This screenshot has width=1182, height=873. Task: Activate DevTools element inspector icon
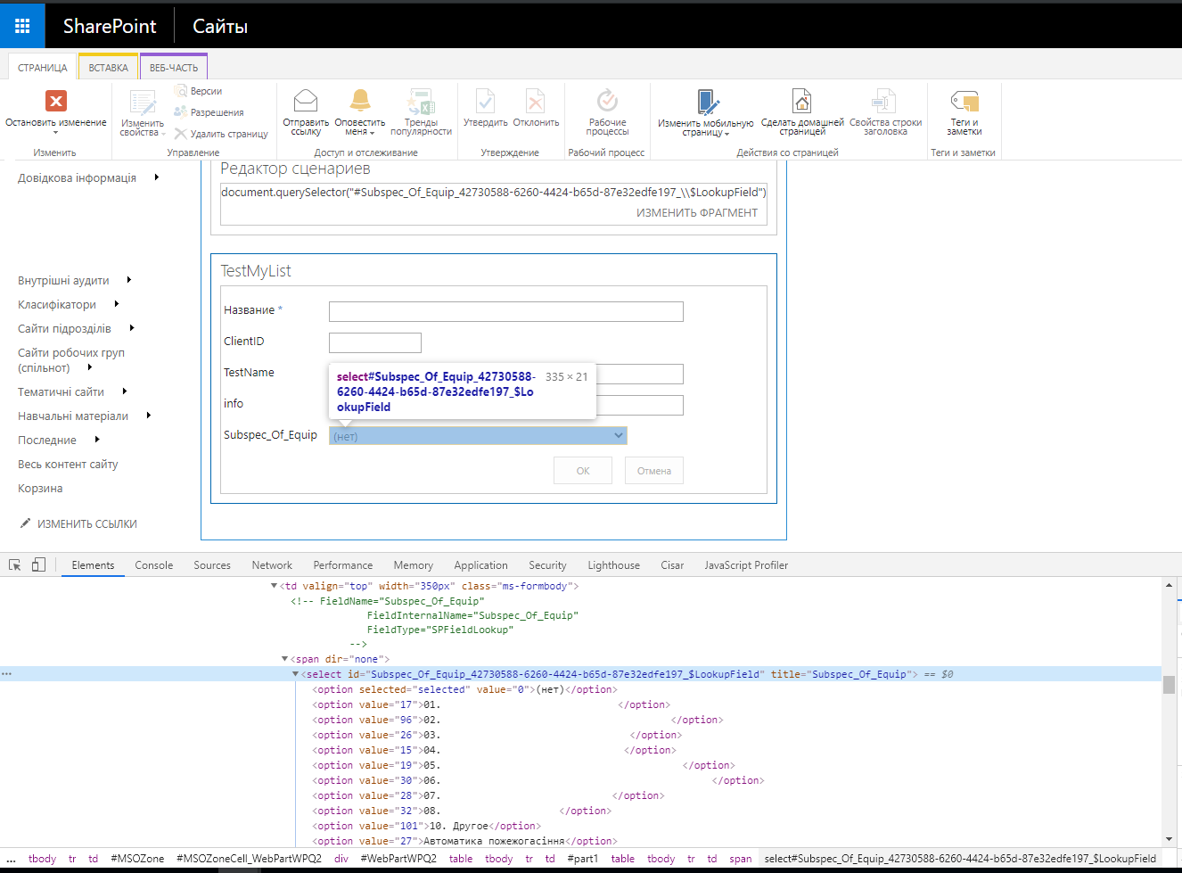pos(15,564)
